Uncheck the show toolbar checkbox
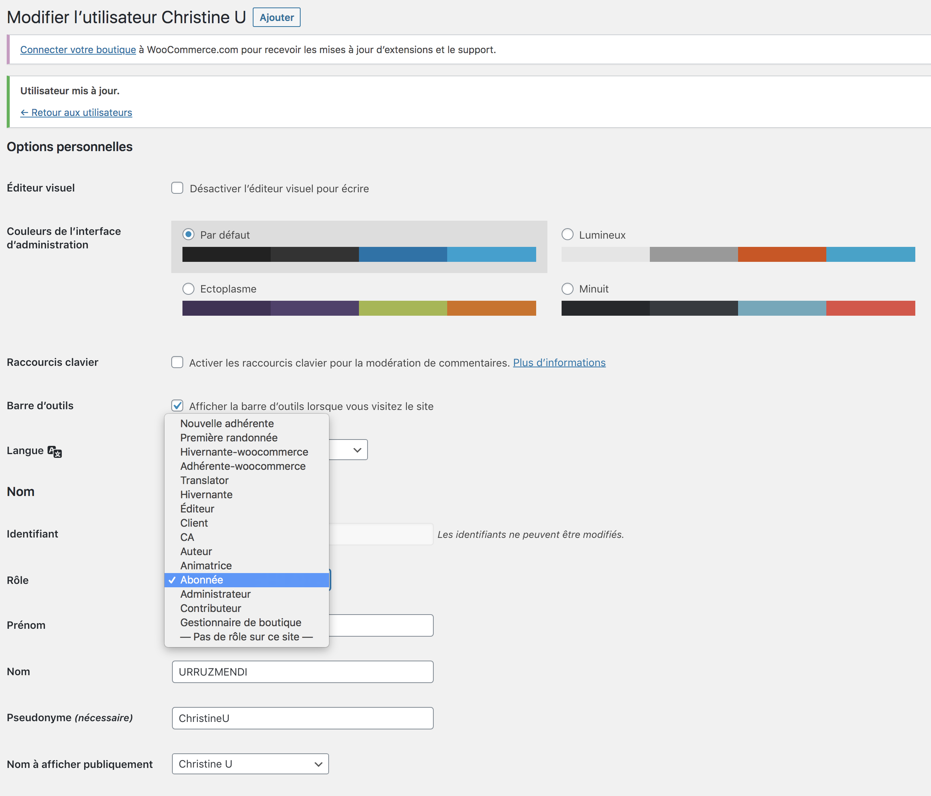 [x=177, y=406]
